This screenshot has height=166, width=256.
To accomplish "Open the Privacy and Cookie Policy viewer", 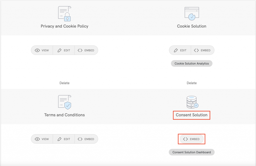I will coord(42,50).
